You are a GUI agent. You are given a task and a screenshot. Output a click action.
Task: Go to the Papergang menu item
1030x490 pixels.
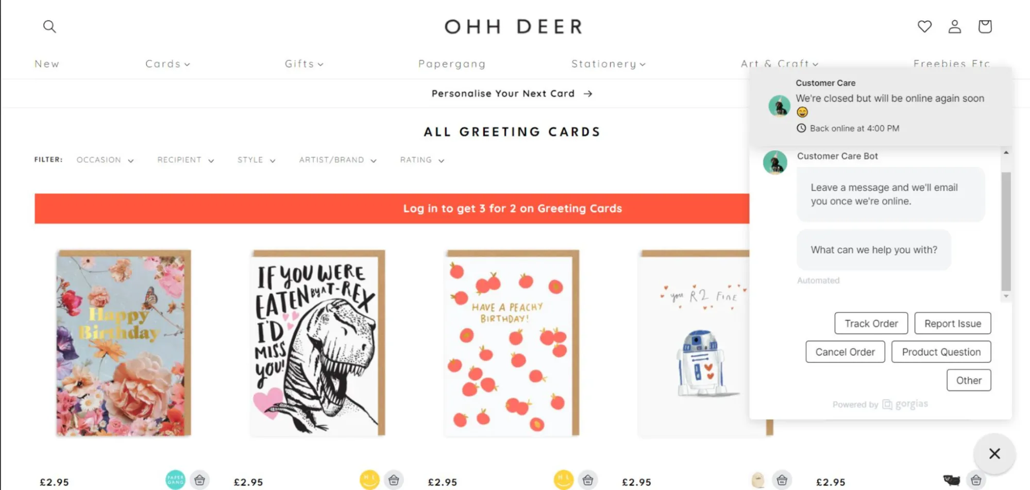click(452, 64)
